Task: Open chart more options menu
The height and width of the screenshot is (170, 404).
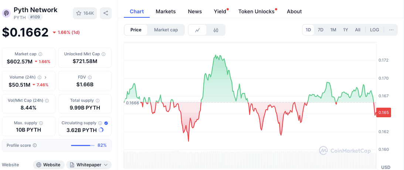Action: [391, 30]
